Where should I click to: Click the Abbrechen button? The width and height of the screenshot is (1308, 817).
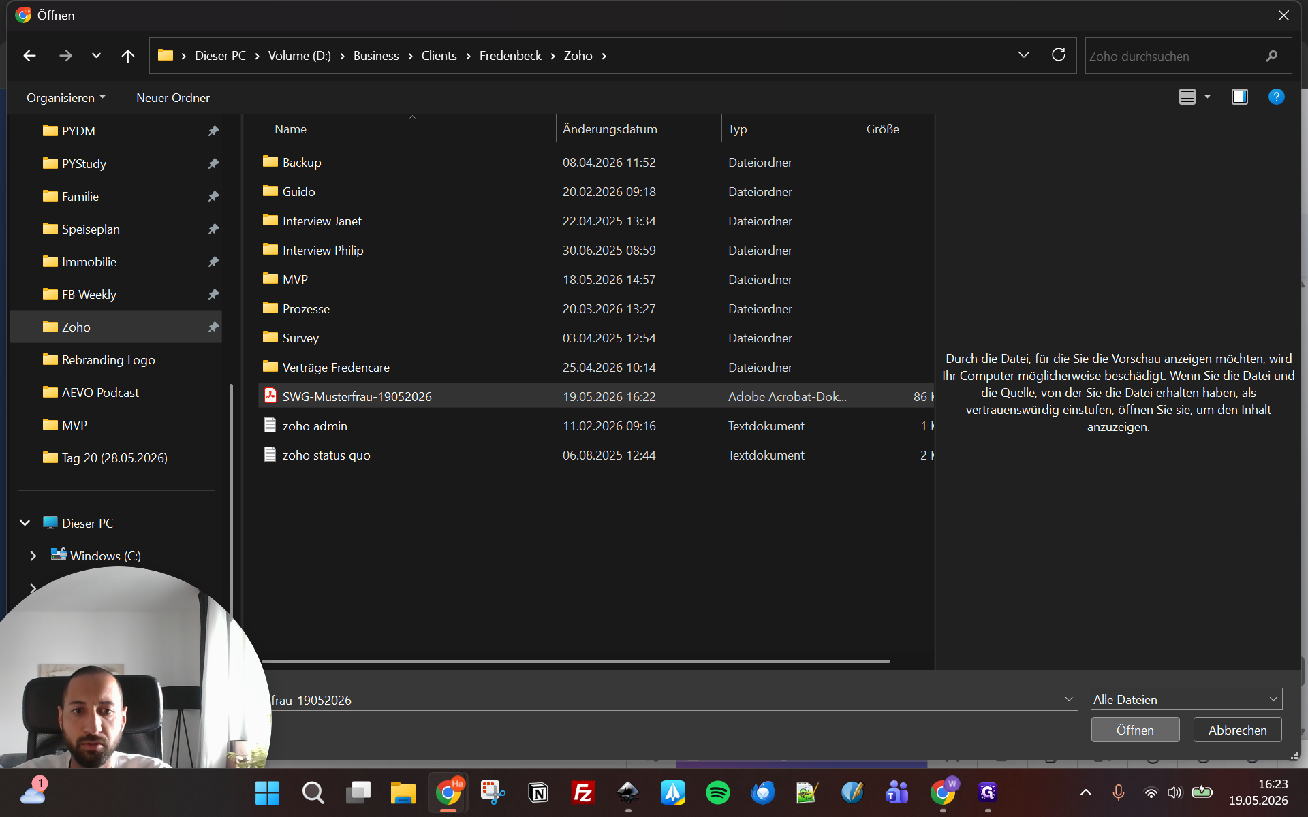(x=1237, y=730)
